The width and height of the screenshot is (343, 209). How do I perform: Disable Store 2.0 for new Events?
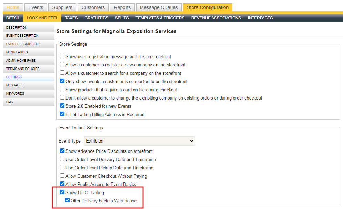(62, 106)
